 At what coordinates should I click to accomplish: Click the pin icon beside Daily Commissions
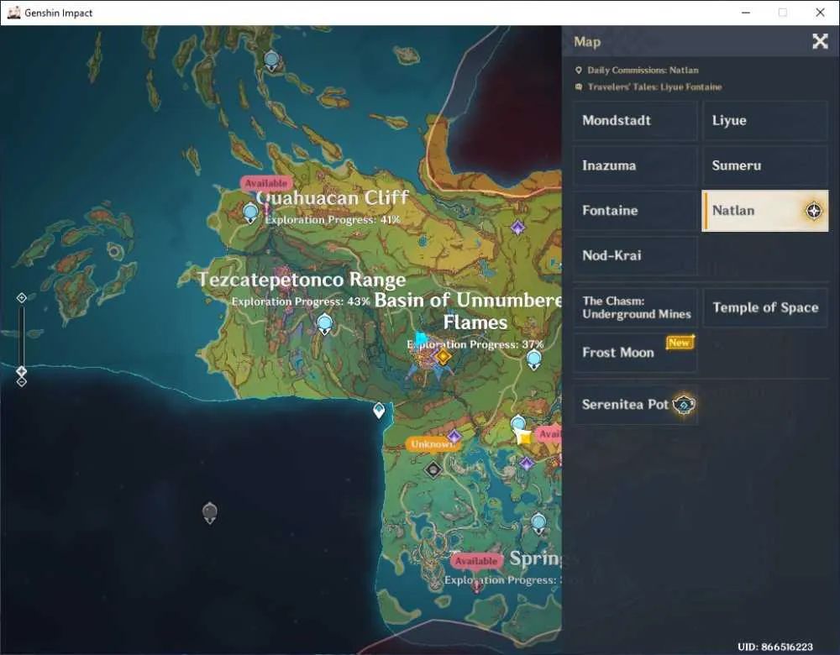579,71
